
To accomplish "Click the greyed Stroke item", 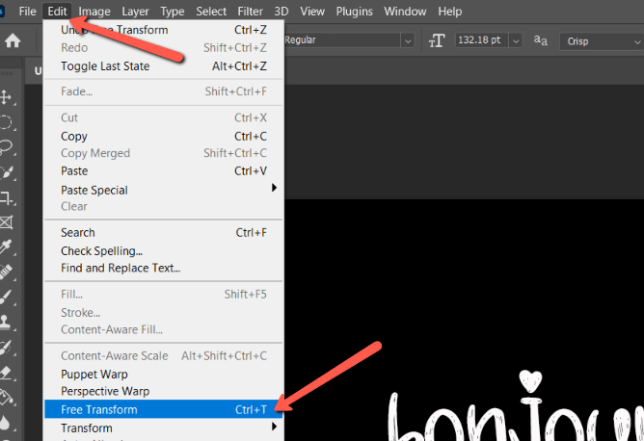I will coord(164,313).
